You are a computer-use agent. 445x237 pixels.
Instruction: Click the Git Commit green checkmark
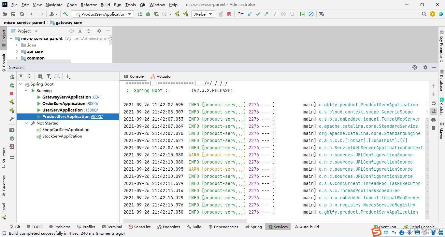(x=258, y=14)
